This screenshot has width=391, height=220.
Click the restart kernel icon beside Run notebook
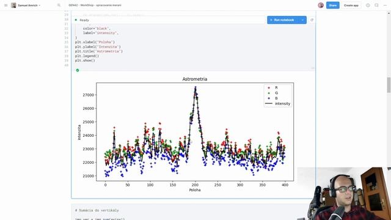tap(312, 20)
